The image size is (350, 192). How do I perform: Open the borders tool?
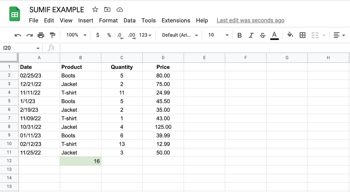coord(303,35)
